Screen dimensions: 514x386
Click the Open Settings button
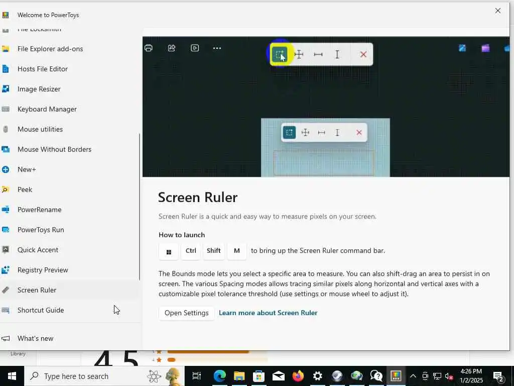tap(187, 313)
